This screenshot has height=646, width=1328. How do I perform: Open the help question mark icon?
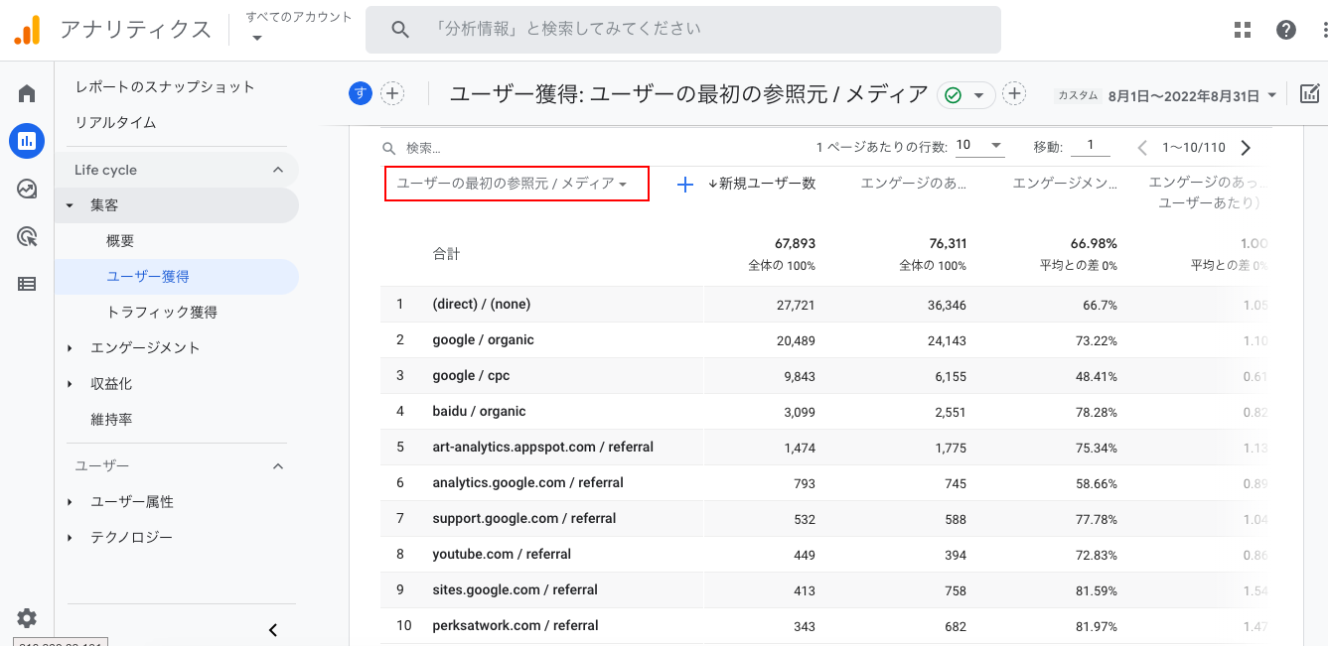pos(1286,30)
